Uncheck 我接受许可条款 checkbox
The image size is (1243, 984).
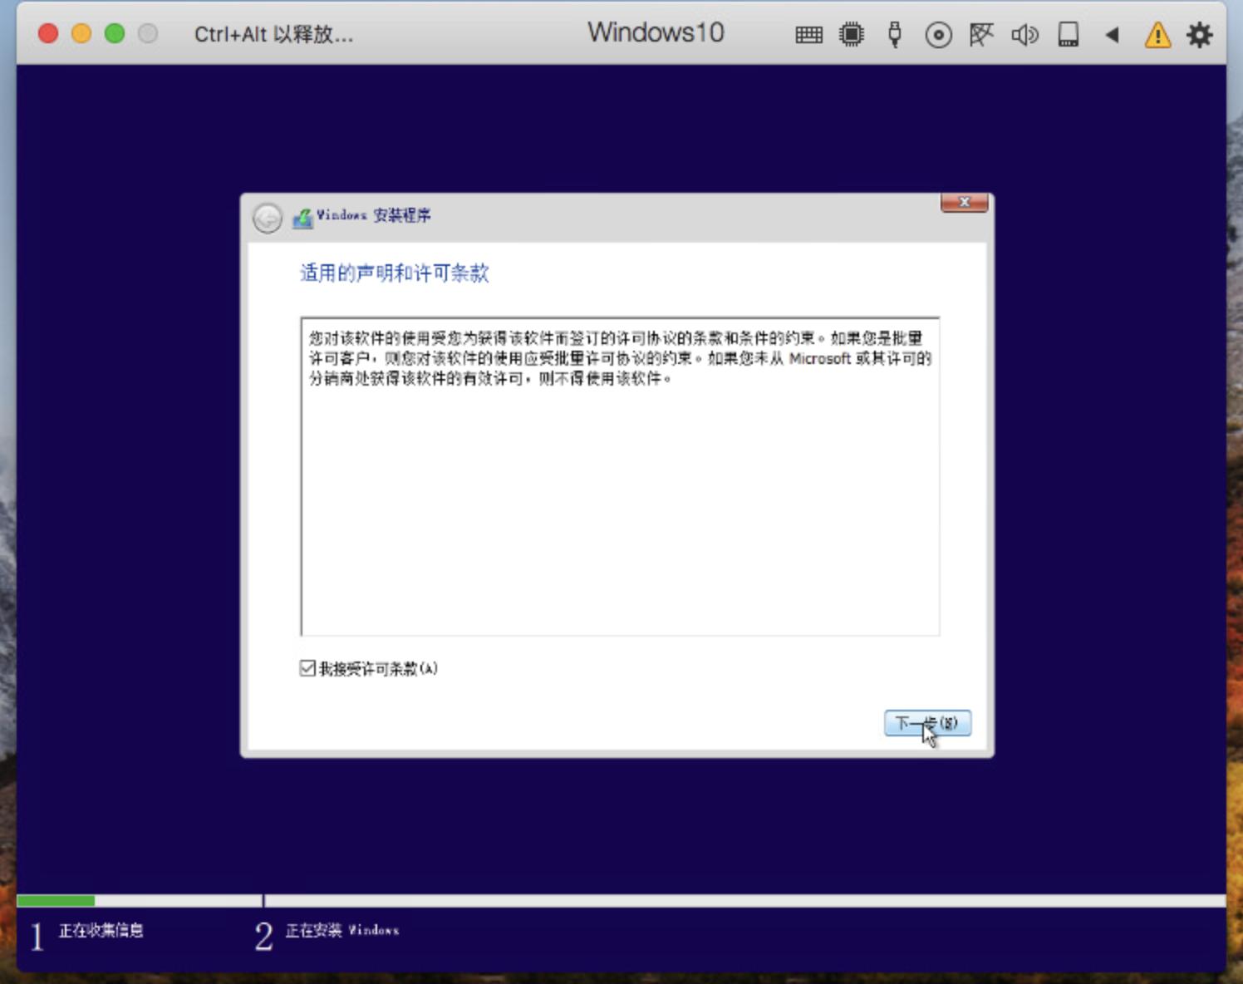click(x=307, y=668)
